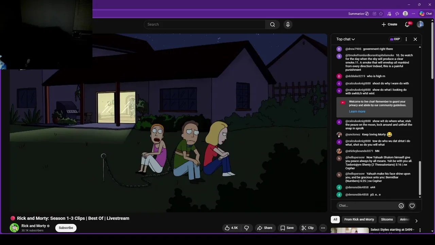This screenshot has height=245, width=435.
Task: Open the Rick and Morty channel avatar
Action: (x=14, y=228)
